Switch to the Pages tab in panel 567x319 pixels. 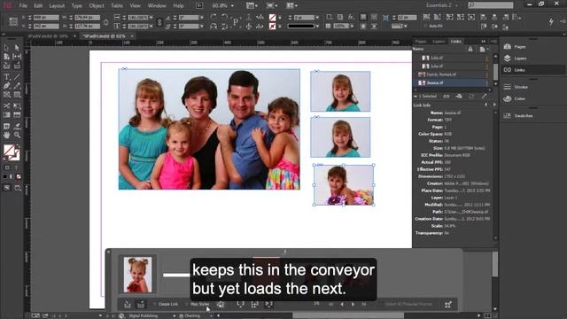click(421, 42)
